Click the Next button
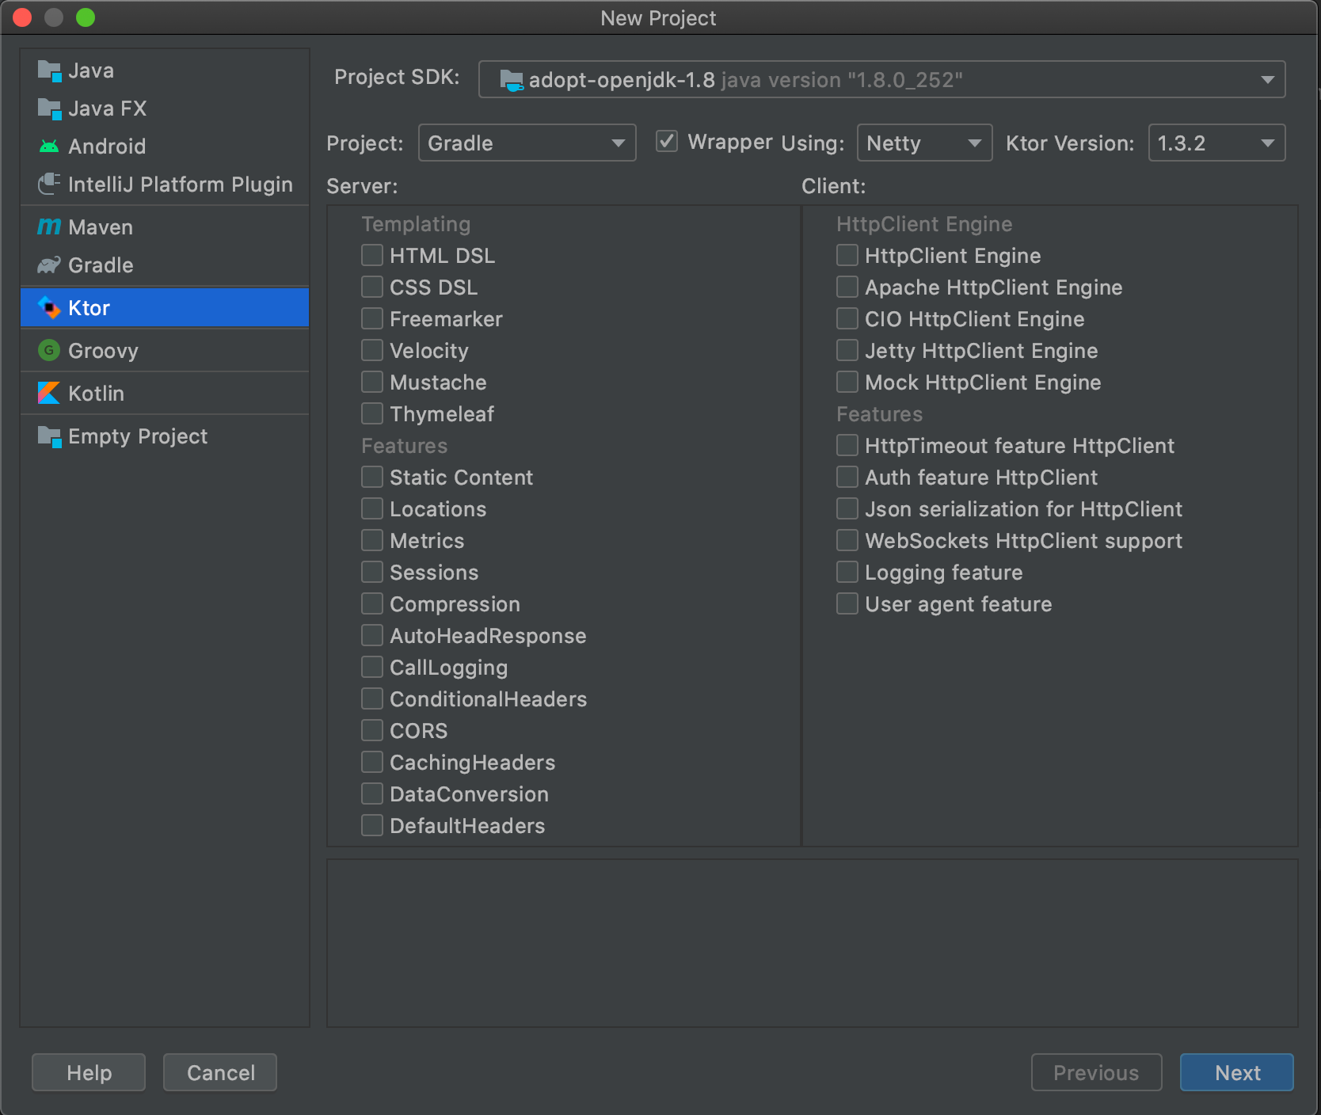Image resolution: width=1321 pixels, height=1115 pixels. tap(1237, 1072)
